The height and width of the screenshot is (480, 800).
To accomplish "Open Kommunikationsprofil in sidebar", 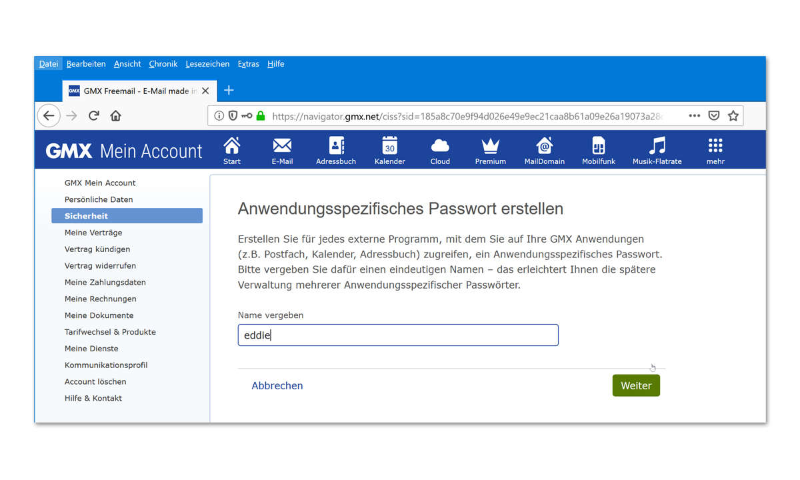I will pos(106,365).
